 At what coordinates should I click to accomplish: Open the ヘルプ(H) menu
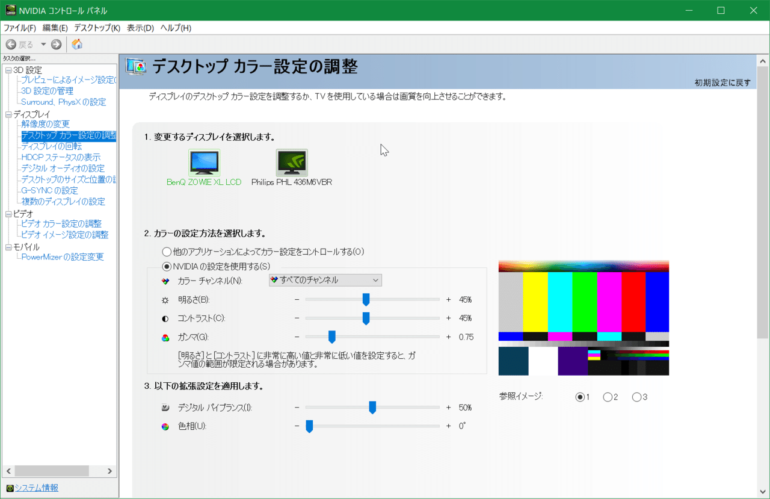176,28
